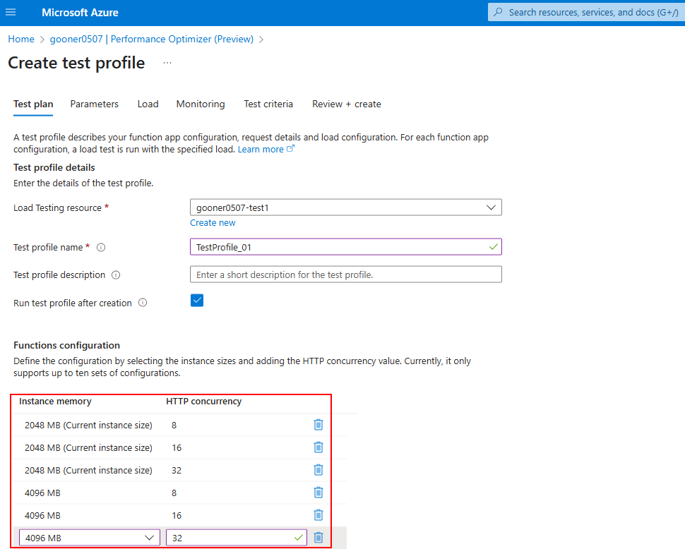Go to the Monitoring tab
Image resolution: width=685 pixels, height=549 pixels.
pyautogui.click(x=201, y=104)
